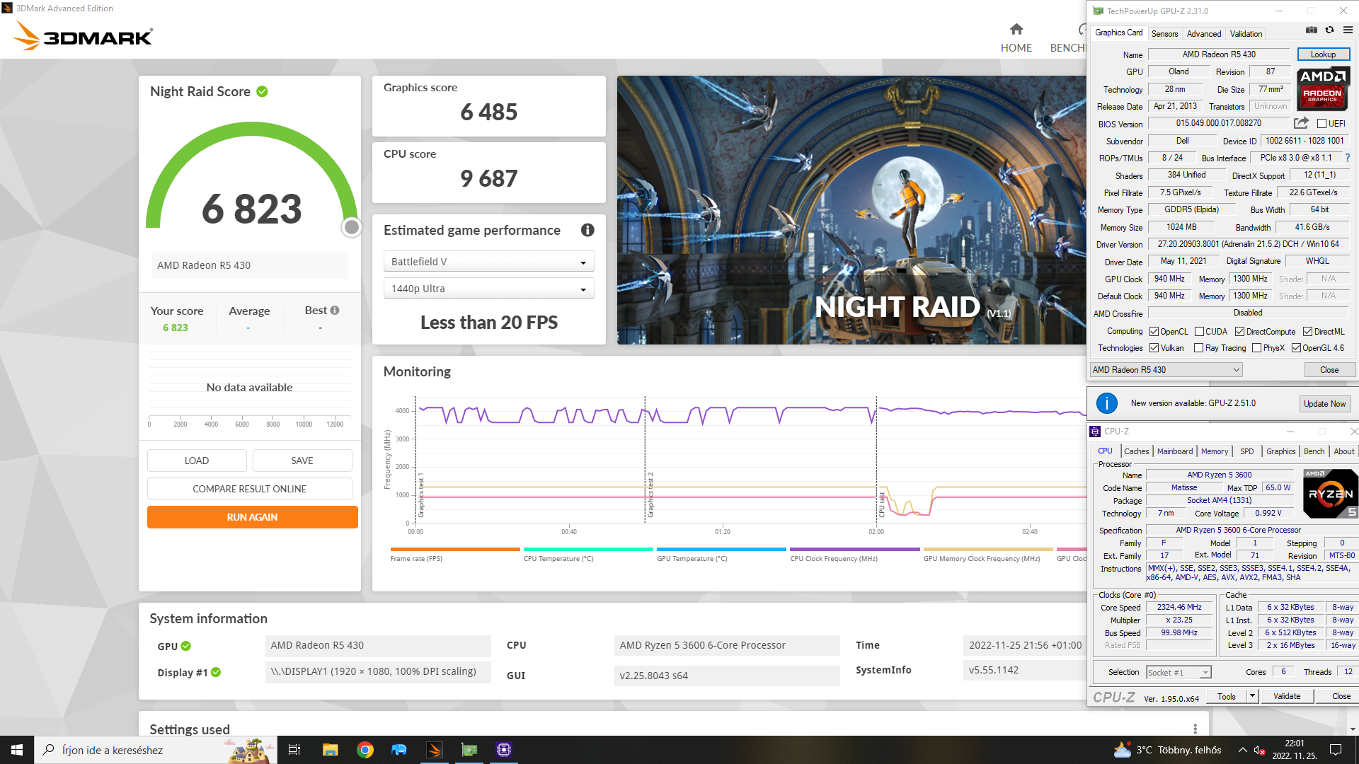Viewport: 1359px width, 764px height.
Task: Refresh GPU-Z using the refresh icon
Action: pos(1330,30)
